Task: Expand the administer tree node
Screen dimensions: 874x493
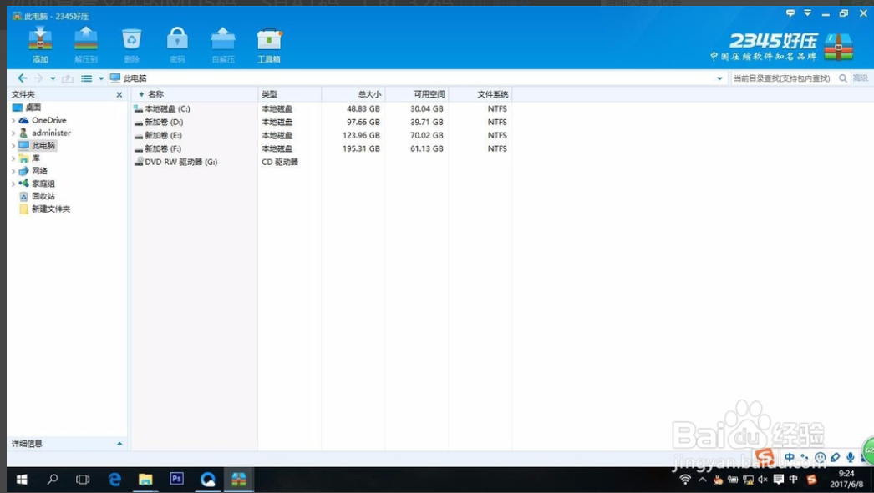Action: pyautogui.click(x=13, y=133)
